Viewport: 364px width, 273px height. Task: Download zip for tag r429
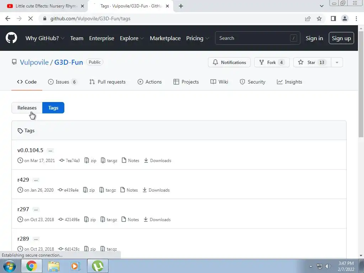pos(89,190)
